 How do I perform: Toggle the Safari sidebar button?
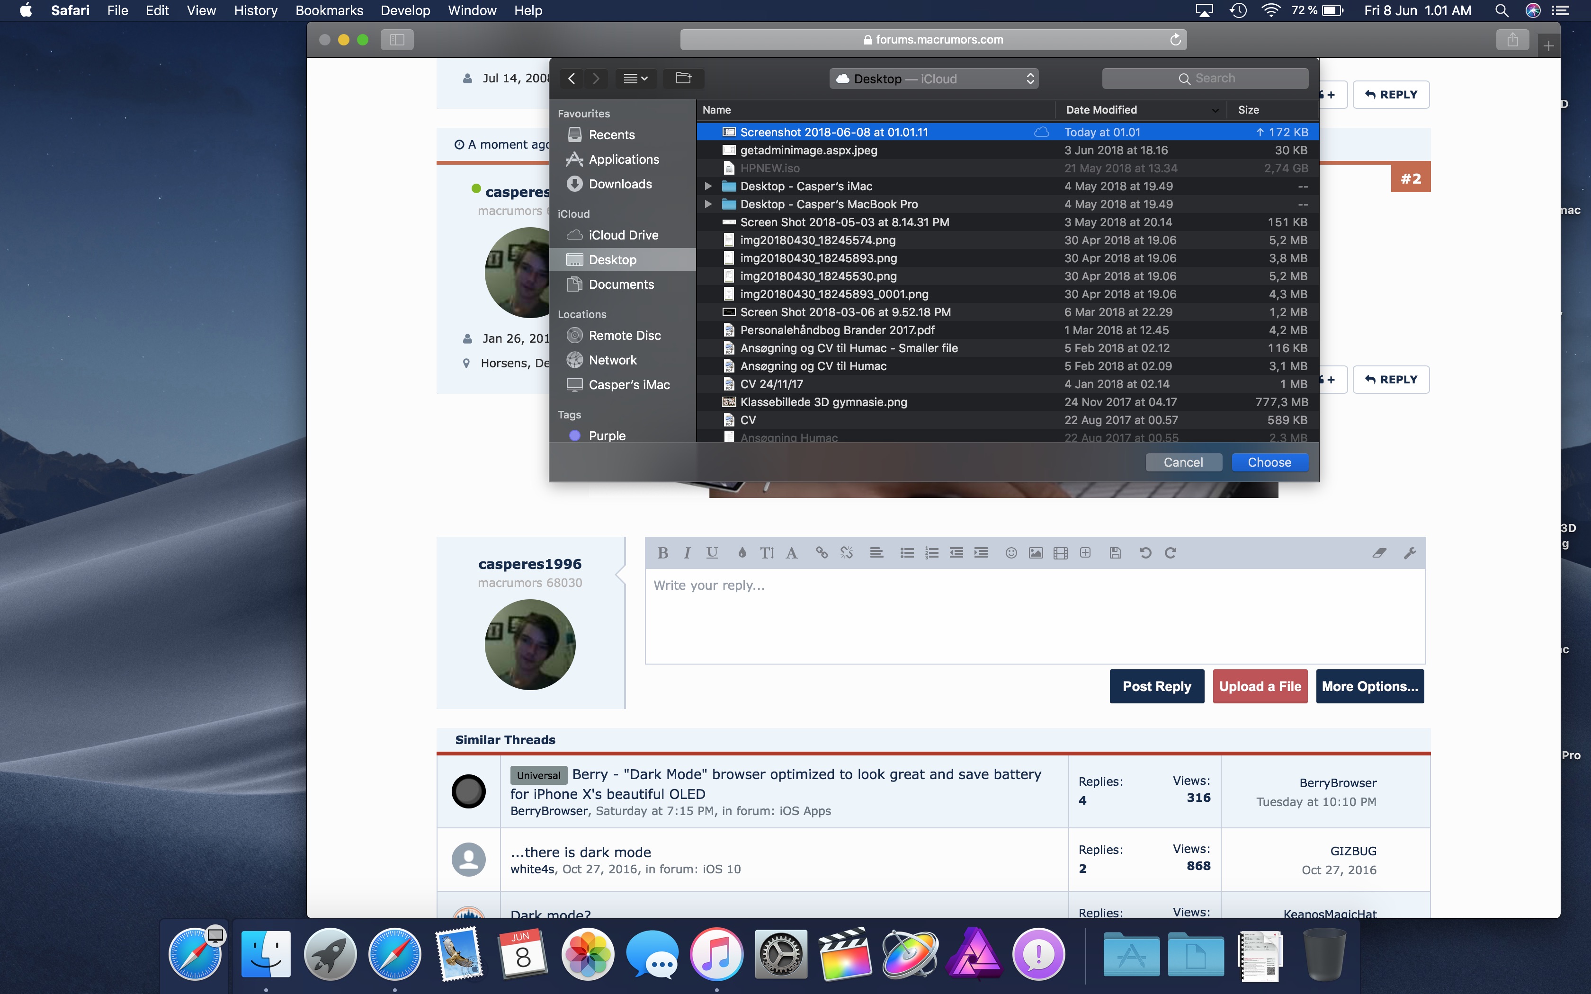(x=396, y=39)
